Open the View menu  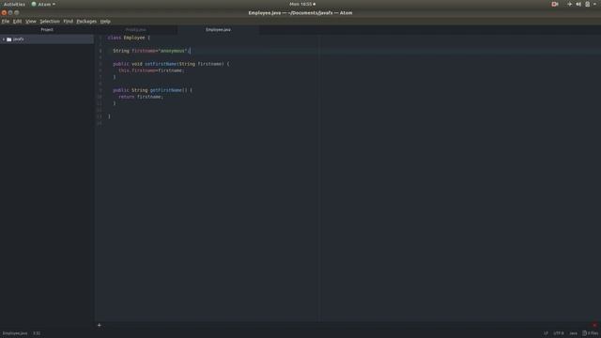click(31, 22)
